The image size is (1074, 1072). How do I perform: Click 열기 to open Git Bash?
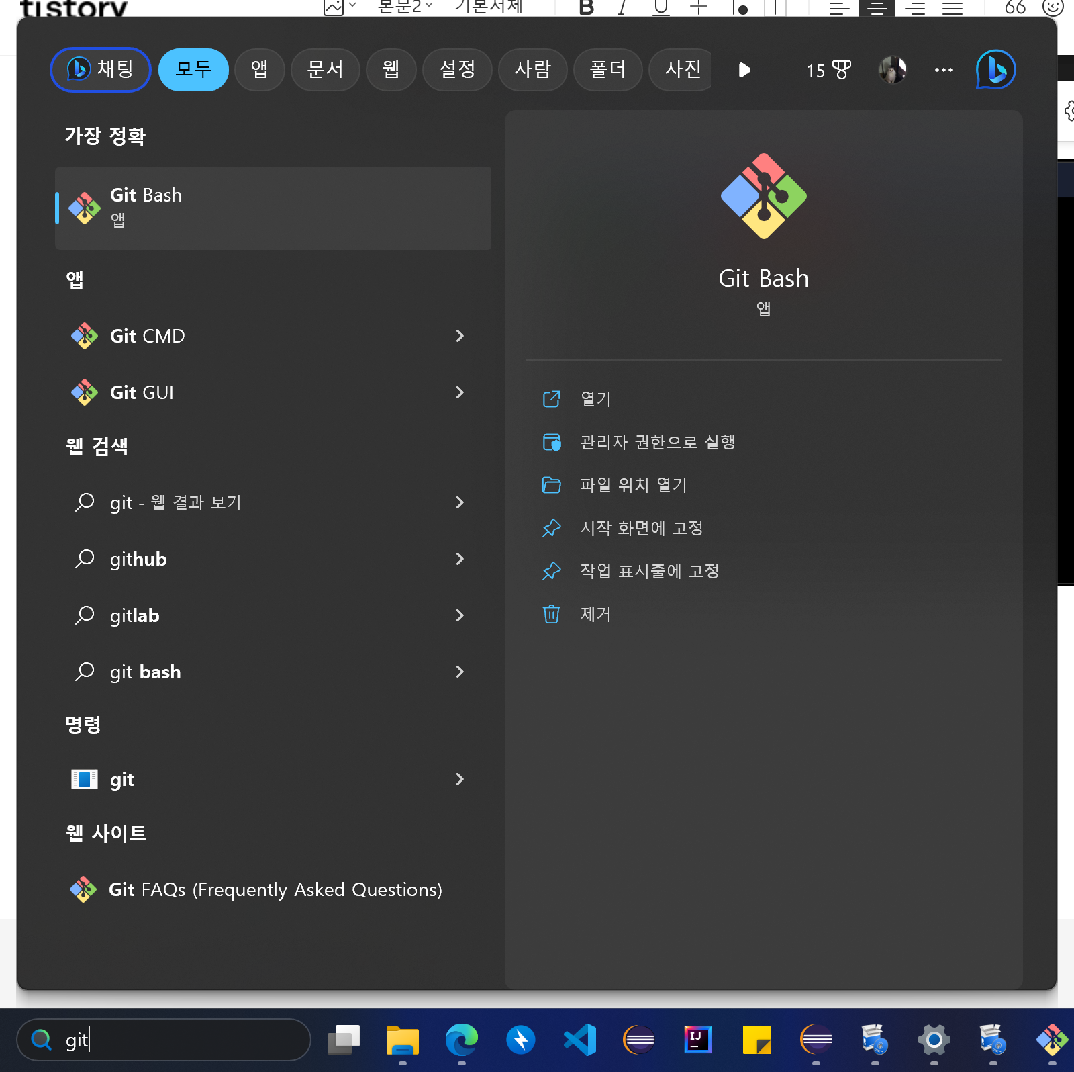click(764, 399)
